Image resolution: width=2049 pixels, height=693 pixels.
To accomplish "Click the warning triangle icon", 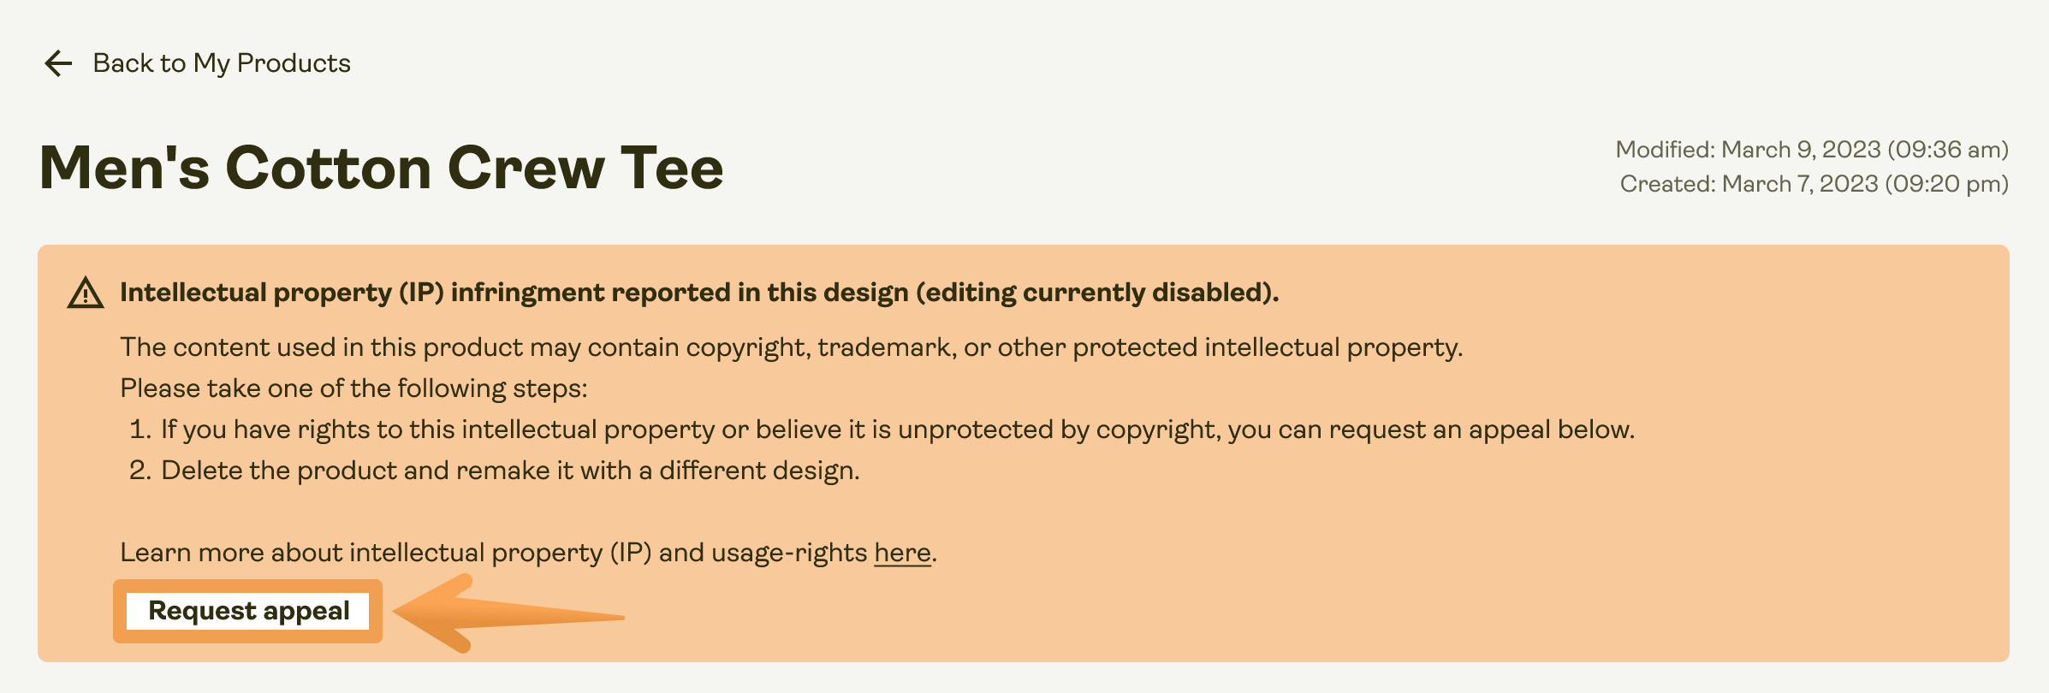I will click(86, 293).
